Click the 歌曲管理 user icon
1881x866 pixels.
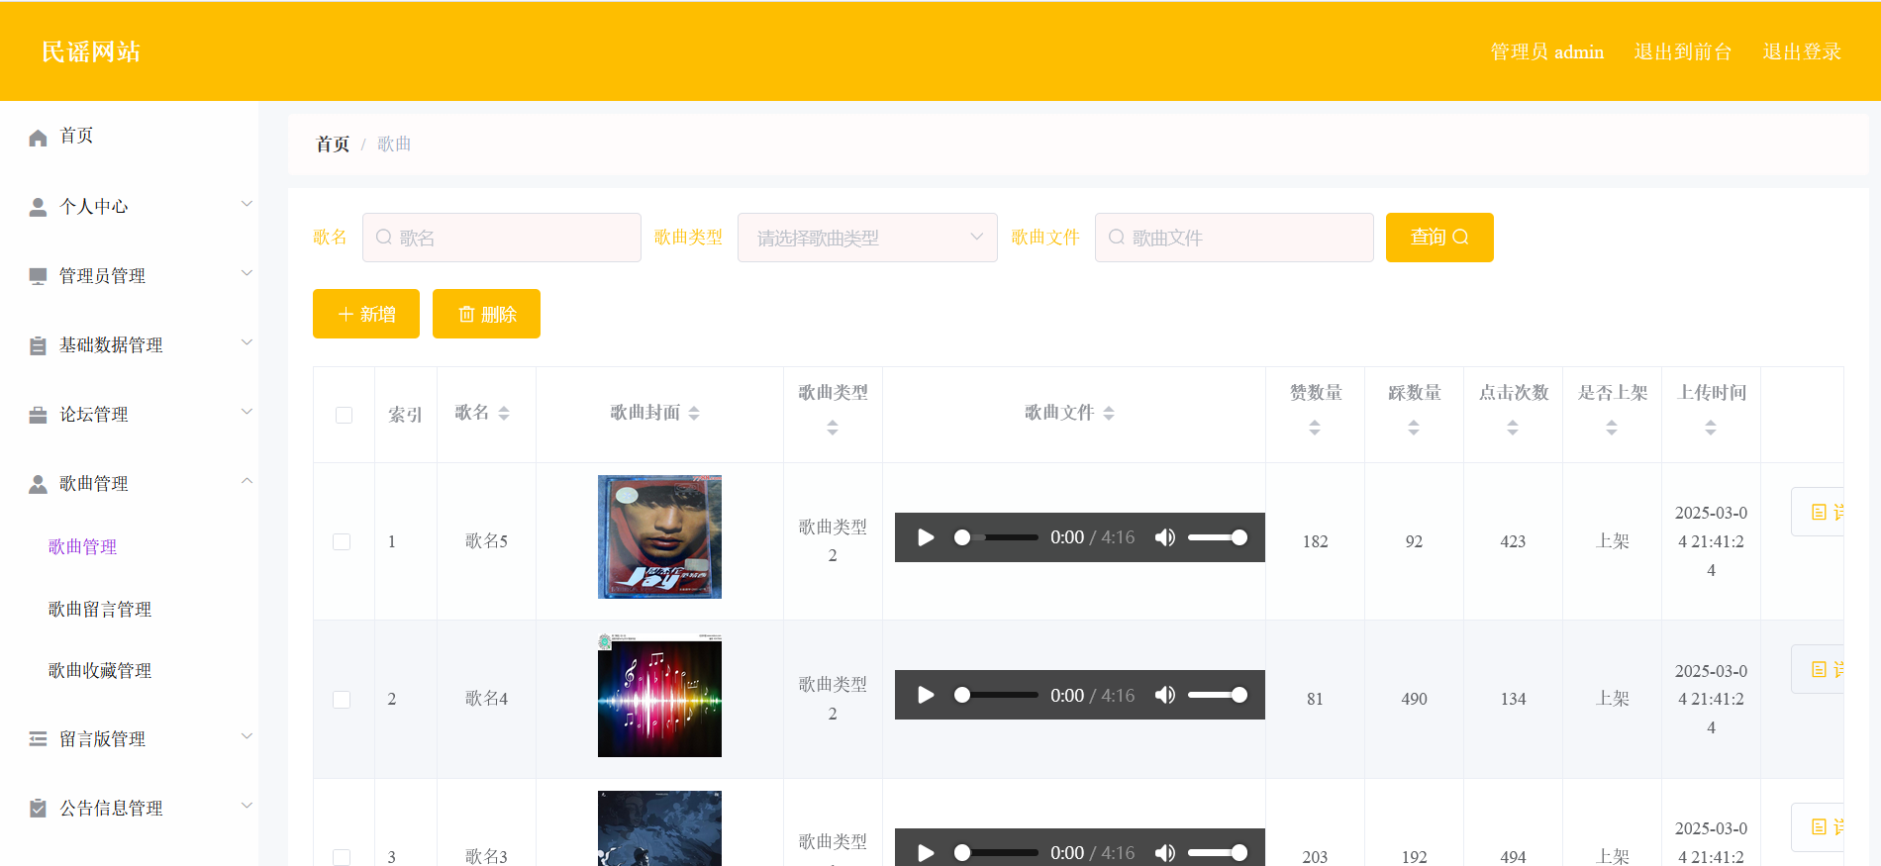tap(38, 484)
